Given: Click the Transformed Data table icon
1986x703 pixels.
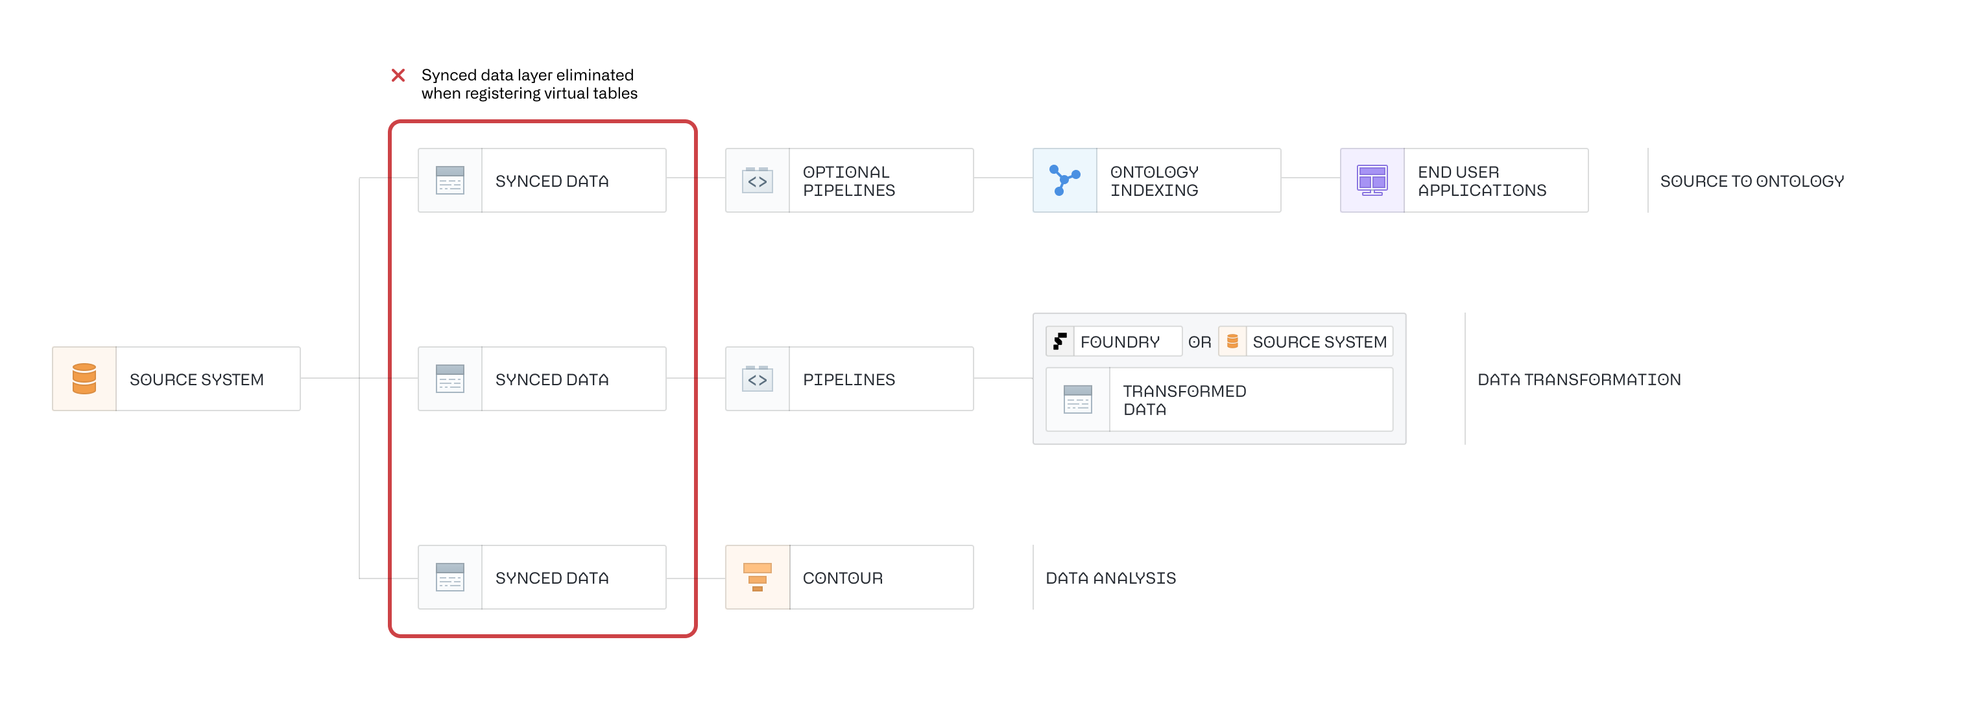Looking at the screenshot, I should [x=1077, y=399].
